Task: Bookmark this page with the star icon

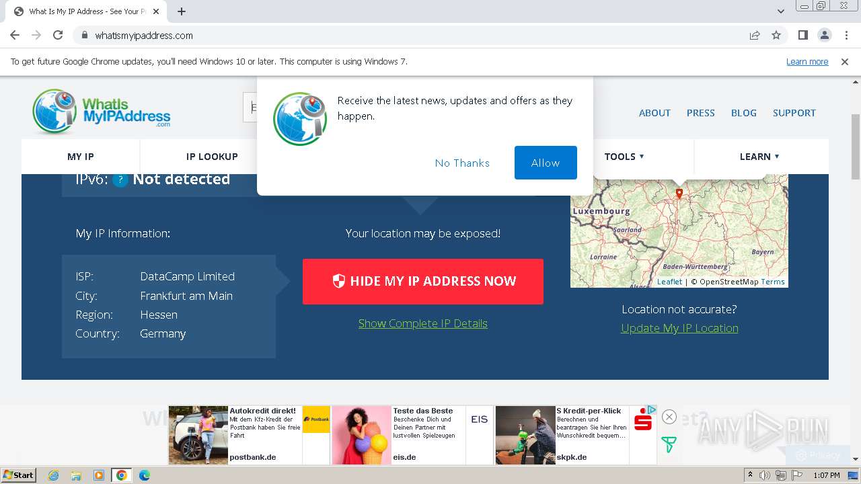Action: 776,35
